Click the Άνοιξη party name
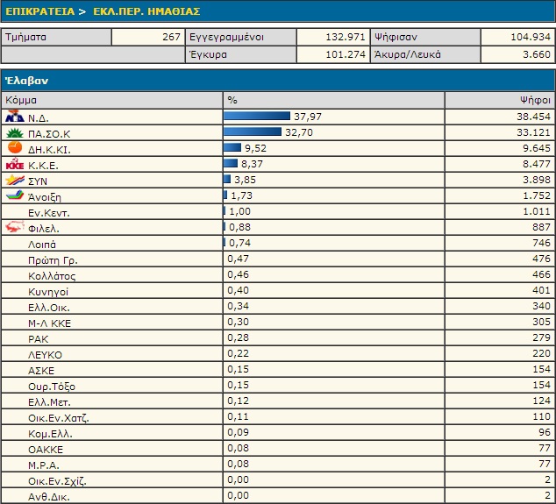Viewport: 556px width, 504px height. pos(45,197)
